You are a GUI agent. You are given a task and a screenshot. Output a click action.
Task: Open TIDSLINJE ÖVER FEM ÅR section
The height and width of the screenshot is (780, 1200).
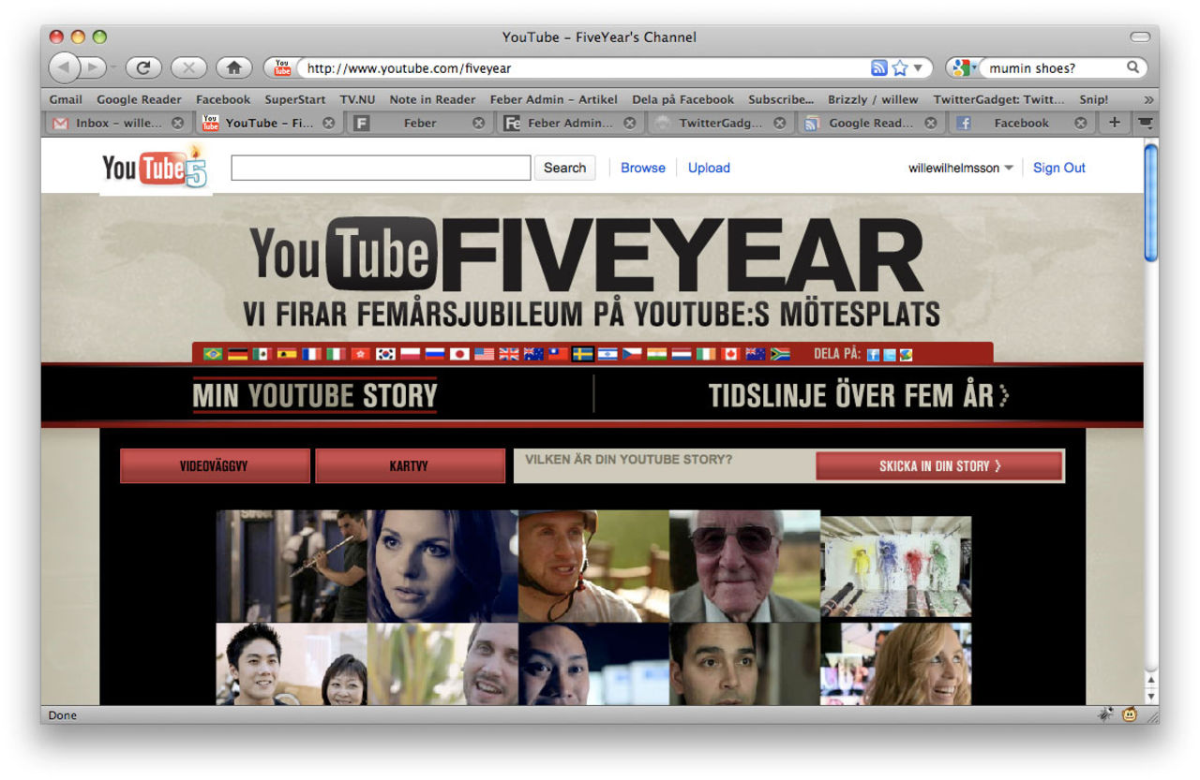[853, 395]
